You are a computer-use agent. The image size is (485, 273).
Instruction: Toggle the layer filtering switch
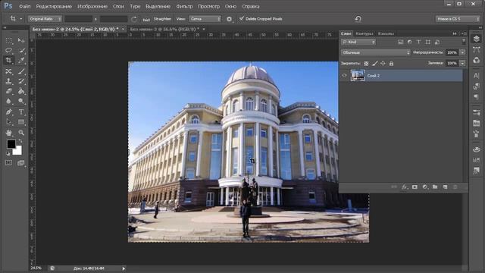pos(464,41)
